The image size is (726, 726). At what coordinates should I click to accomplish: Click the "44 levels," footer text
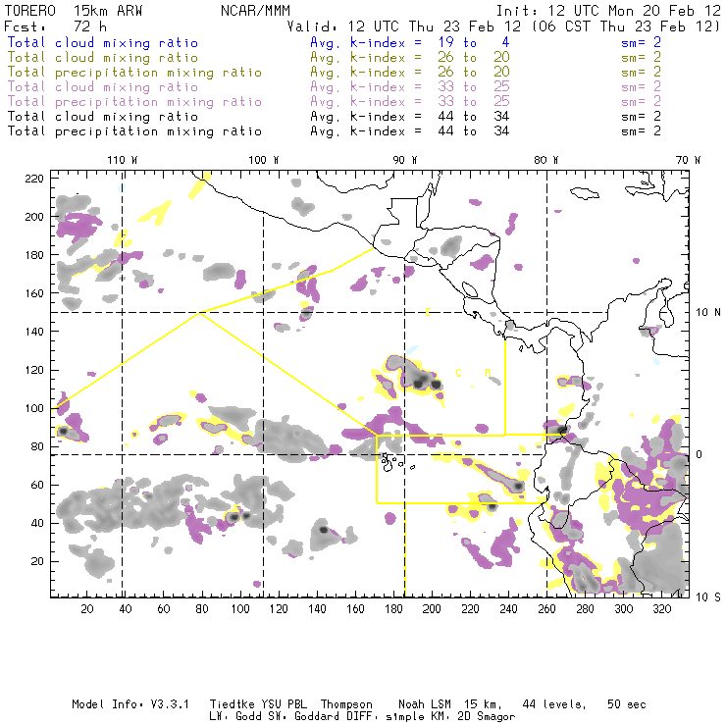pos(554,704)
